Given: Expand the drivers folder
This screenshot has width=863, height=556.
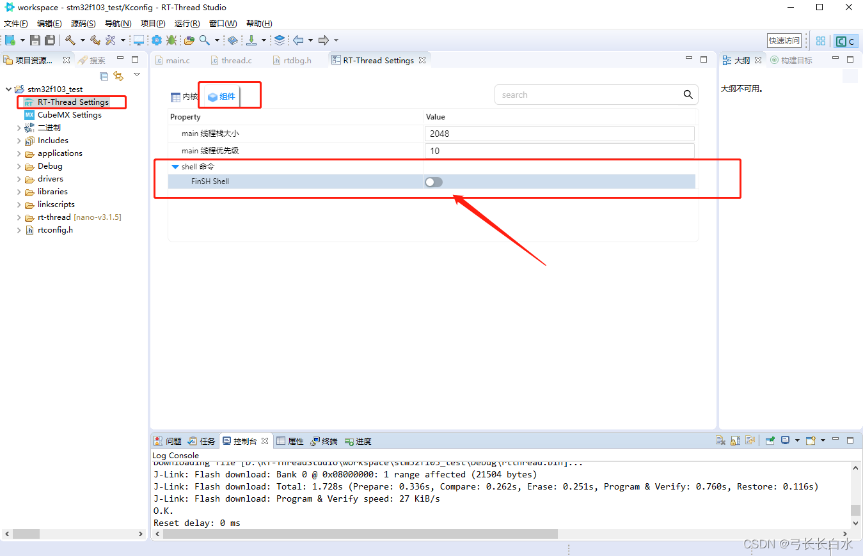Looking at the screenshot, I should [x=19, y=179].
